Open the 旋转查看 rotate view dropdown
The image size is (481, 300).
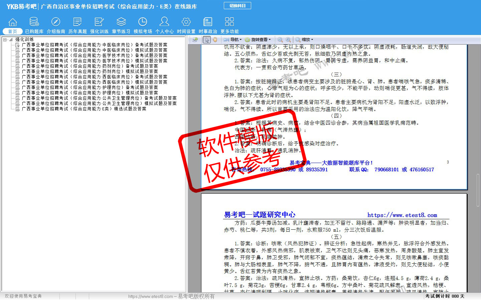click(x=258, y=40)
